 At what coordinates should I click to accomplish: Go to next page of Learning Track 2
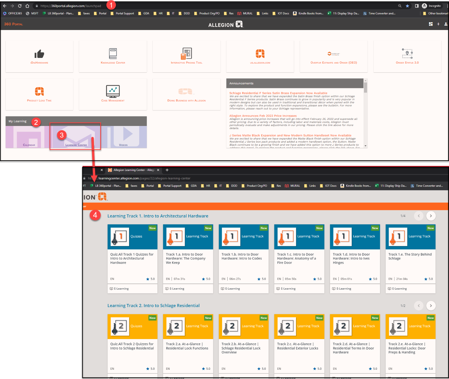click(x=431, y=306)
